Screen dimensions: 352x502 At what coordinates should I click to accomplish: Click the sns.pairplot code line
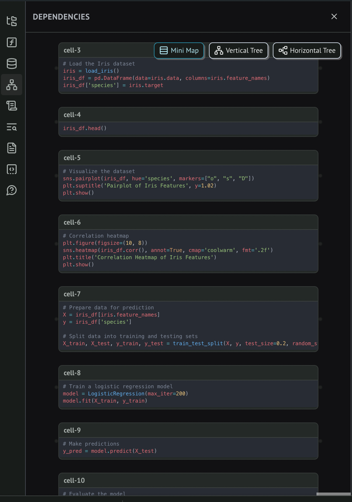158,179
